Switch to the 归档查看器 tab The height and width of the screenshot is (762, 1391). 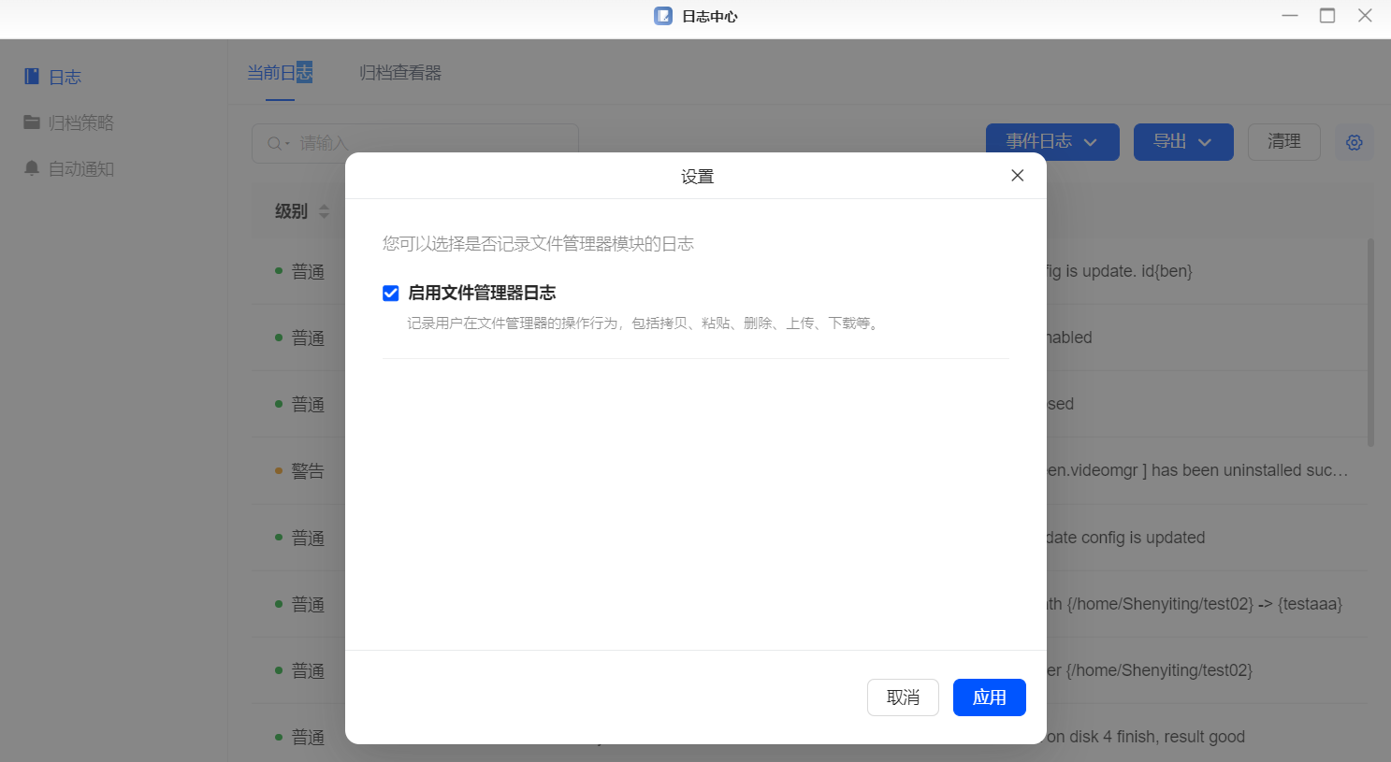[400, 73]
